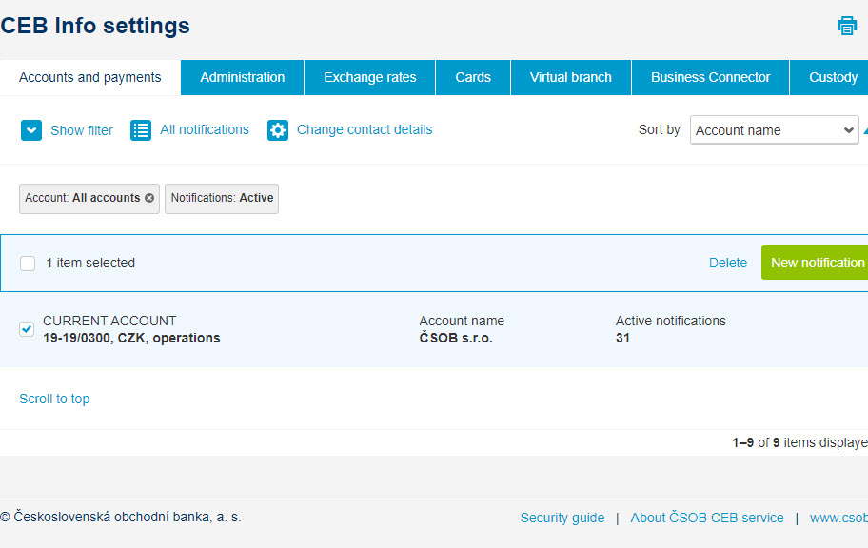The width and height of the screenshot is (868, 548).
Task: Go to the Exchange rates tab
Action: [x=370, y=77]
